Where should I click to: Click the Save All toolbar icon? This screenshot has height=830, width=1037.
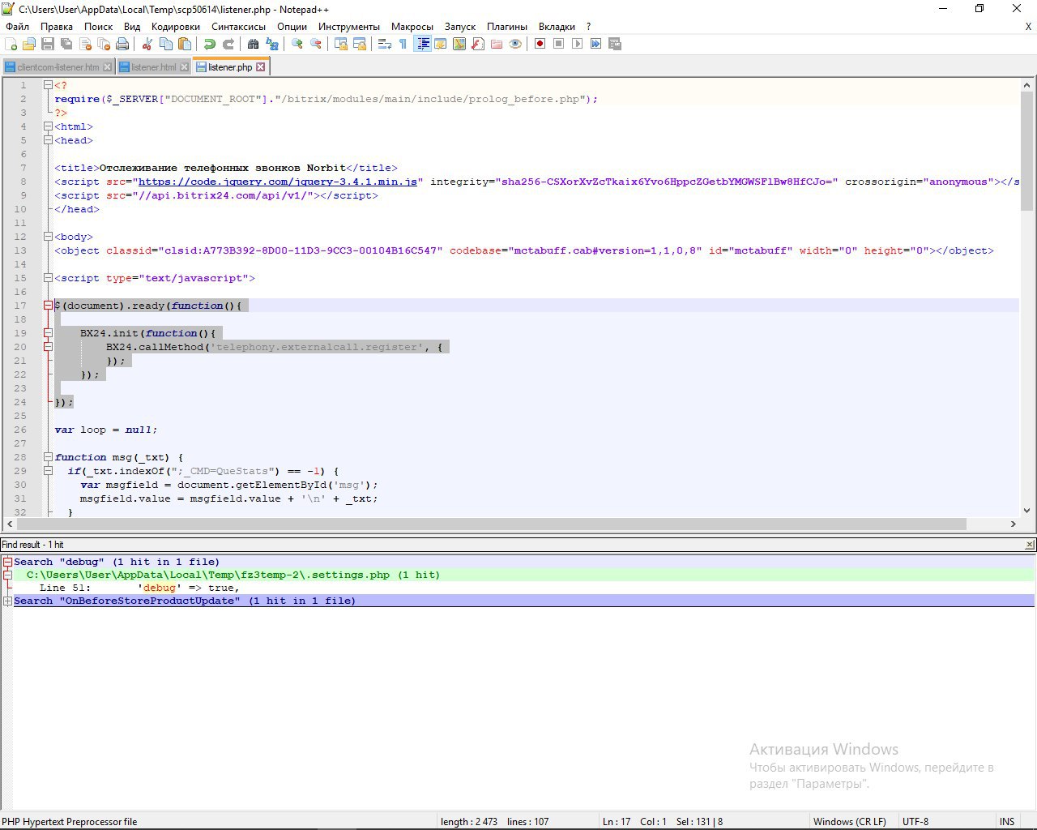point(66,44)
